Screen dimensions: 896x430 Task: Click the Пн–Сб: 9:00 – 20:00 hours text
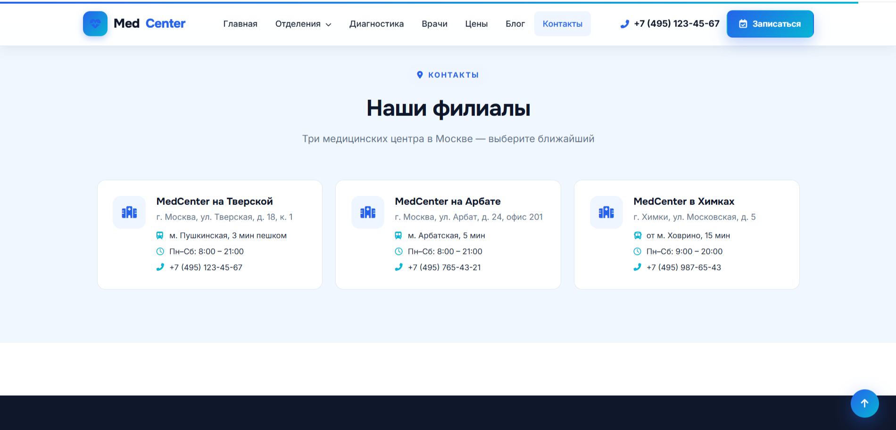click(684, 252)
